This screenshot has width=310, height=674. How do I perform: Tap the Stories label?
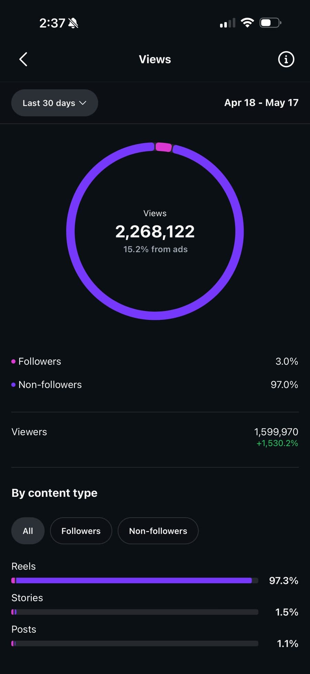(x=27, y=598)
